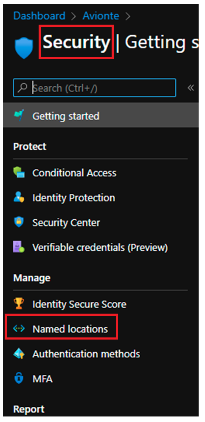The image size is (205, 422).
Task: Open Conditional Access menu item
Action: coord(74,173)
